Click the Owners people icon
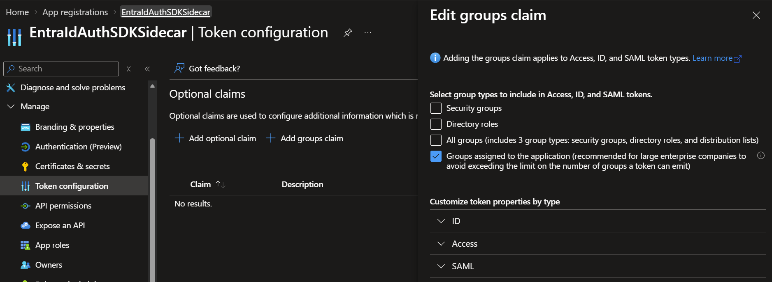This screenshot has height=282, width=772. [26, 265]
